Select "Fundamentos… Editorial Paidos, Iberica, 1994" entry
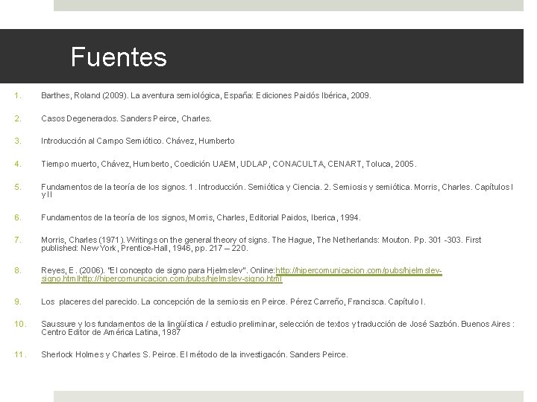The height and width of the screenshot is (402, 537). 201,217
